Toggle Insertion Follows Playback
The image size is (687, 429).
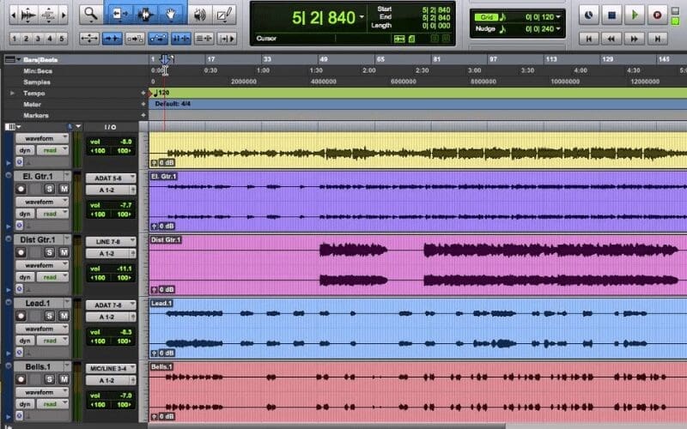click(227, 39)
